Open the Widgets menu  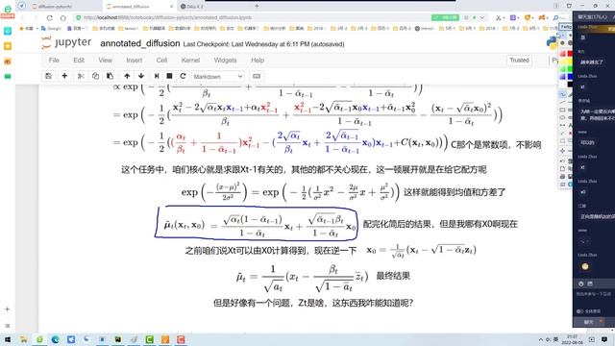tap(225, 60)
